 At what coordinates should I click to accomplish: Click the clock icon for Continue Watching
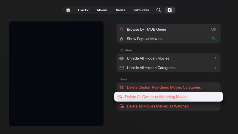tap(120, 96)
